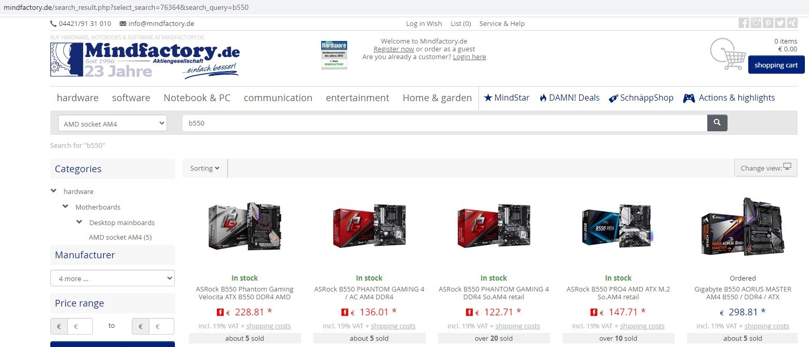The width and height of the screenshot is (809, 347).
Task: Open the software menu
Action: (x=131, y=98)
